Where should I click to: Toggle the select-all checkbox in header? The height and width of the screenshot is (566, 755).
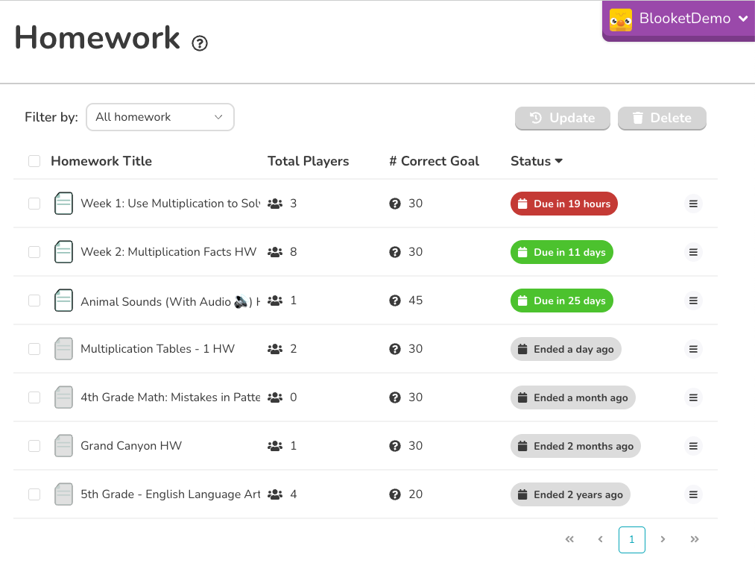tap(34, 161)
